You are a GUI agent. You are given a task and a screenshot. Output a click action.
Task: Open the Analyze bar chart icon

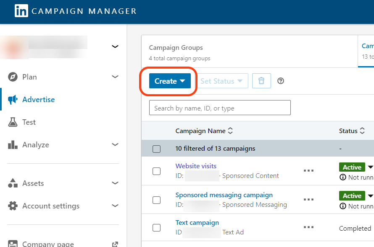(13, 145)
